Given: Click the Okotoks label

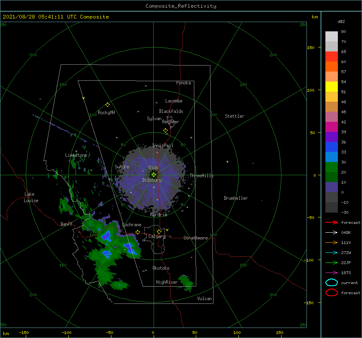Looking at the screenshot, I should tap(161, 268).
